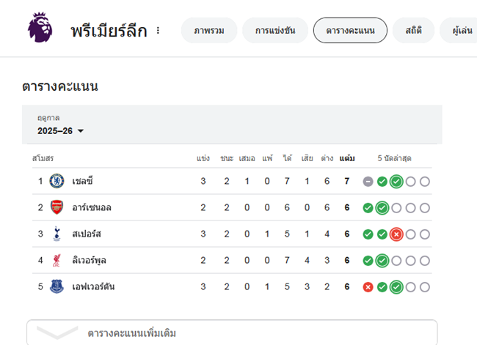The image size is (477, 345).
Task: Select the ตารางคะแนน tab
Action: 350,30
